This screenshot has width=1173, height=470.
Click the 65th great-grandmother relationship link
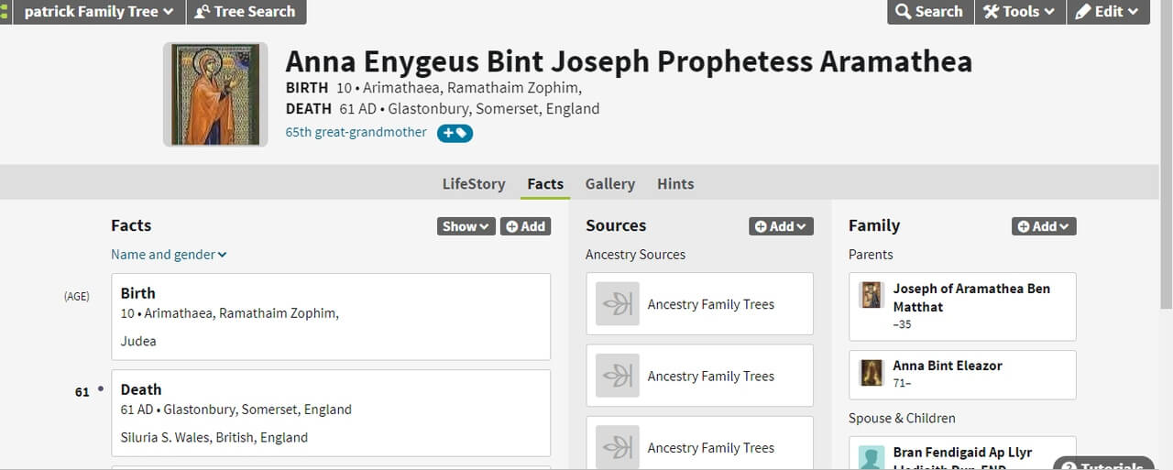tap(356, 132)
